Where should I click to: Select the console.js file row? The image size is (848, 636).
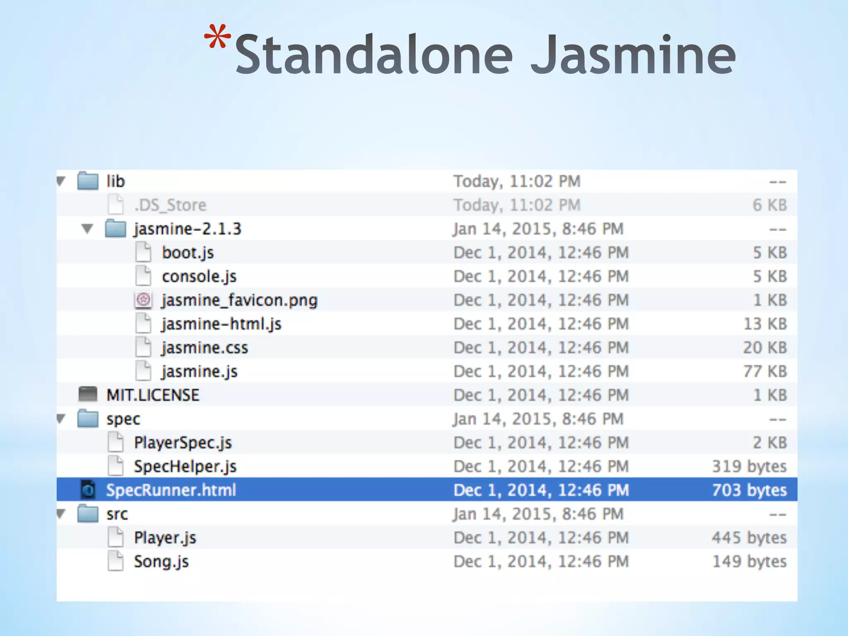pos(199,277)
